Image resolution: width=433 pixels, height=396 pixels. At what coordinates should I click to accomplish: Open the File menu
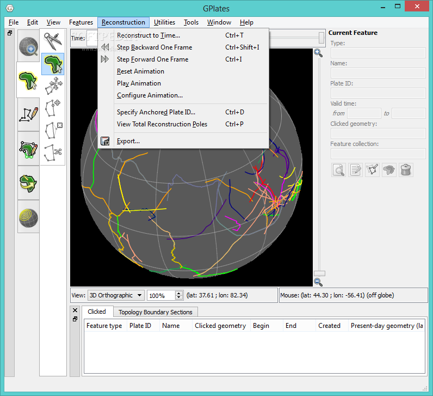click(14, 22)
